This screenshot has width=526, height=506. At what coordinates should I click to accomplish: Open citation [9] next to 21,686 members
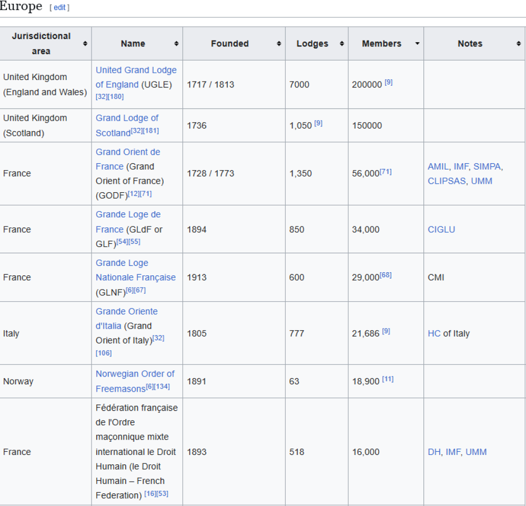386,331
